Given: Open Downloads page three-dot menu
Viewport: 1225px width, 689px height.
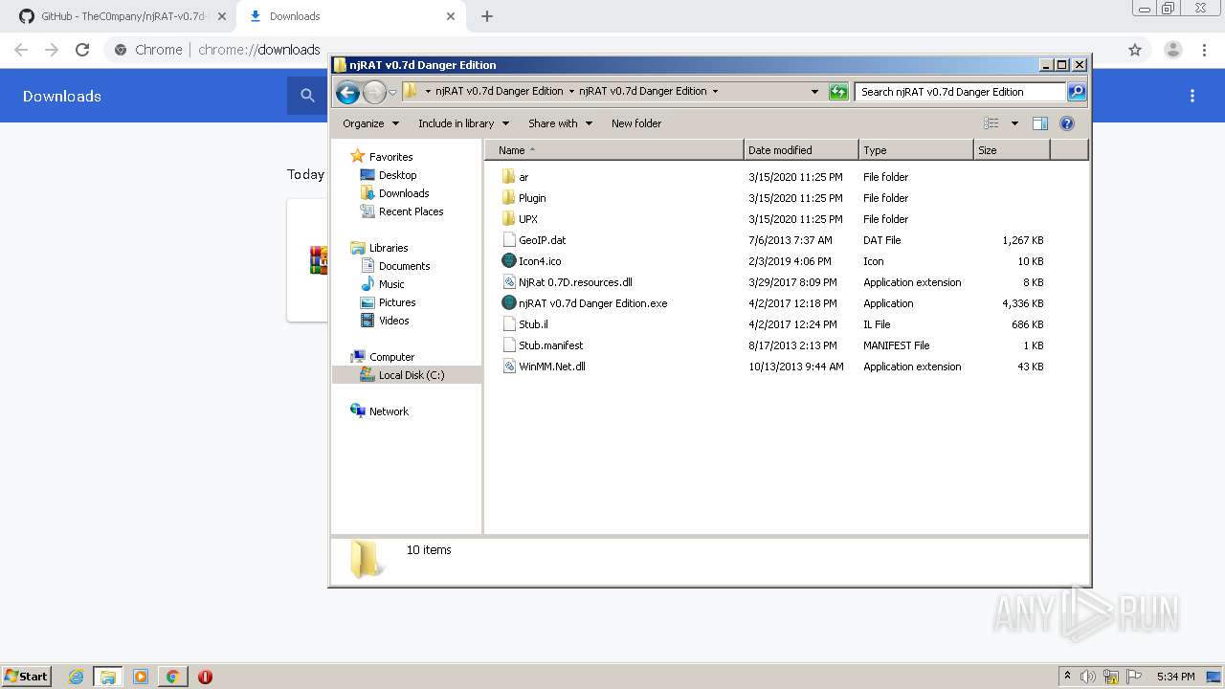Looking at the screenshot, I should (x=1192, y=96).
